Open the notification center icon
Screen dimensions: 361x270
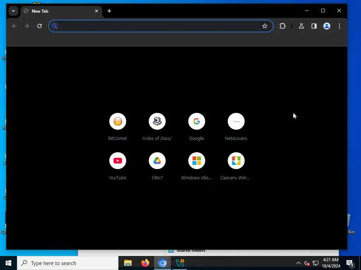[350, 263]
